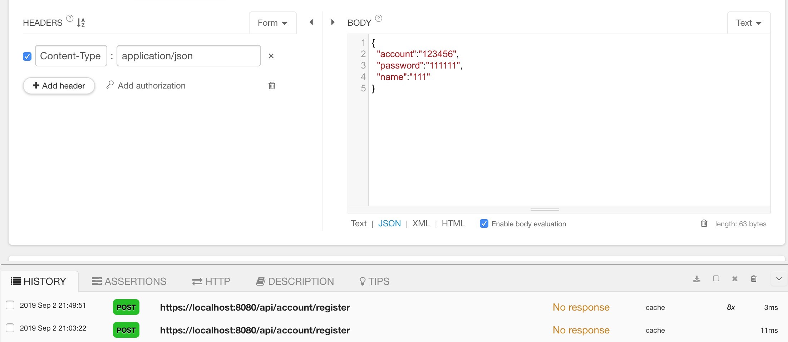788x342 pixels.
Task: Click the Add authorization link
Action: click(152, 86)
